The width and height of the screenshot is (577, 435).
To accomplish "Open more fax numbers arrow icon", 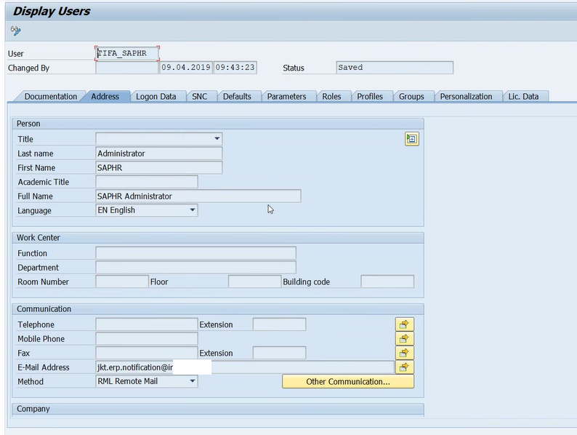I will tap(405, 353).
